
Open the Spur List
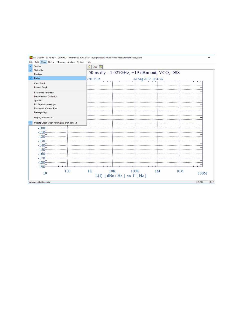pos(57,100)
